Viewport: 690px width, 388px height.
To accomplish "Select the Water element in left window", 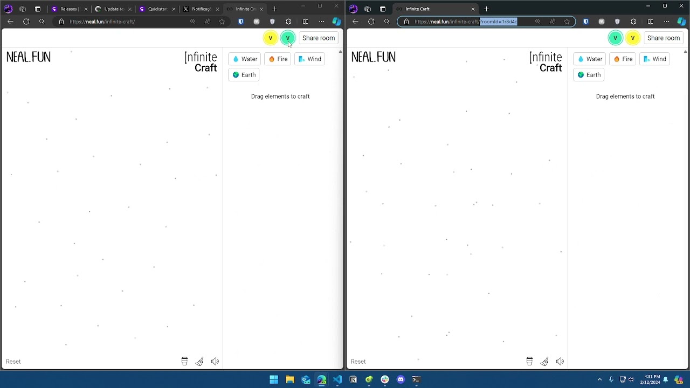I will [x=244, y=59].
